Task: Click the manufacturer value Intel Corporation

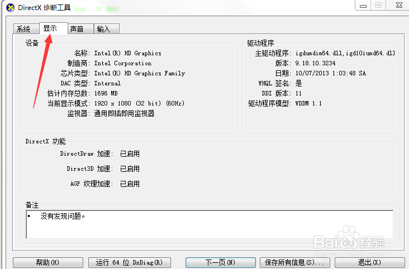Action: tap(122, 63)
